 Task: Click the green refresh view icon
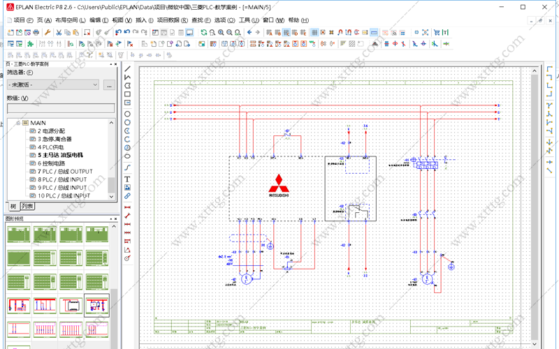(x=203, y=32)
